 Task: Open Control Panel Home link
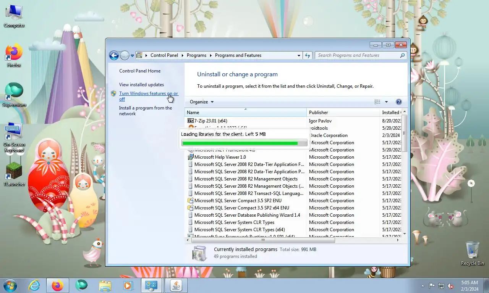click(140, 71)
